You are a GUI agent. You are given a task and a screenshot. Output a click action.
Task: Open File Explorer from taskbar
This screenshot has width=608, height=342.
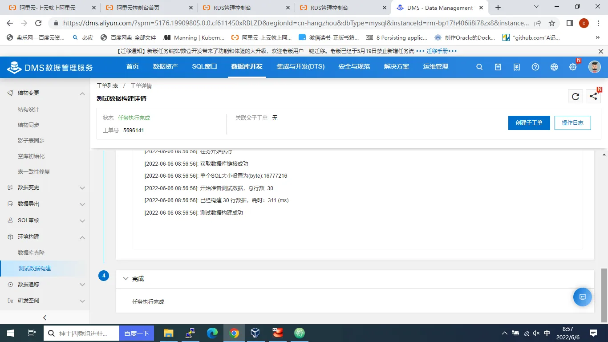168,333
